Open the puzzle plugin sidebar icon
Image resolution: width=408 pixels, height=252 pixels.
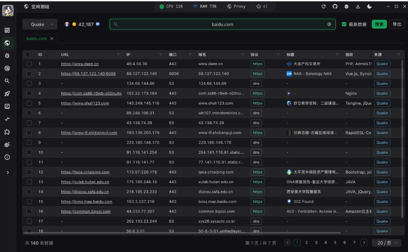tap(7, 132)
